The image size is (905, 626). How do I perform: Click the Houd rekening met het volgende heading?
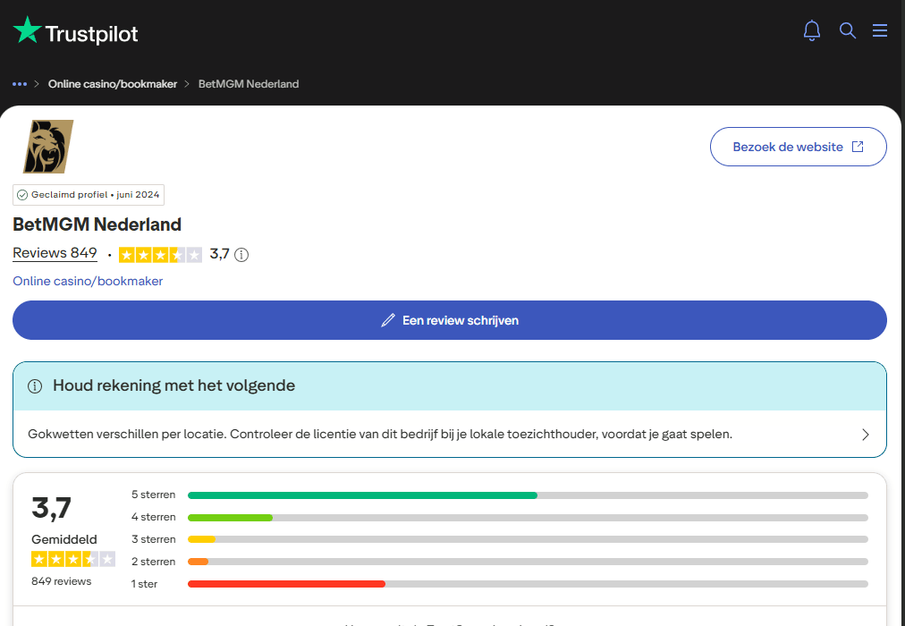(173, 385)
